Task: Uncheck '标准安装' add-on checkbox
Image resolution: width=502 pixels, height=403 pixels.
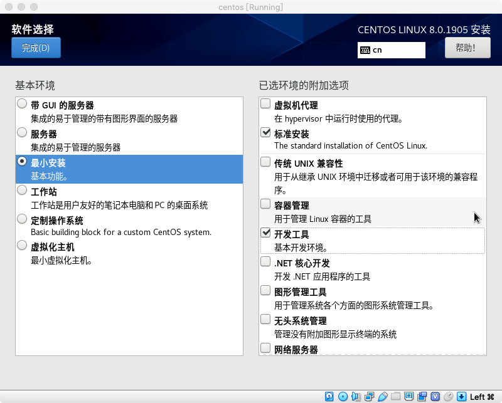Action: 265,132
